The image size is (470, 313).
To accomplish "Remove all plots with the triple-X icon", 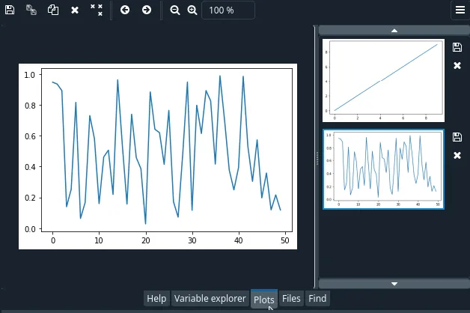I will coord(97,10).
